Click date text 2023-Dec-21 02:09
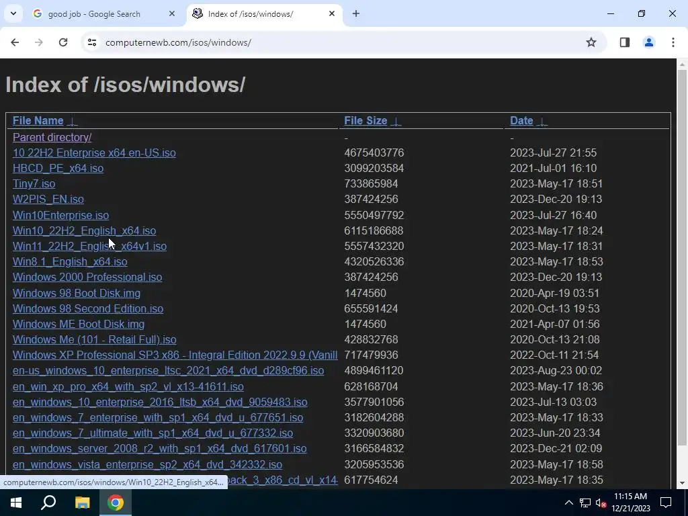Screen dimensions: 688x516 556,448
